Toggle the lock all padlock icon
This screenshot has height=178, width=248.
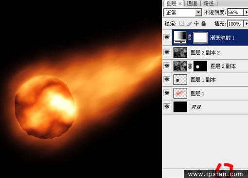pyautogui.click(x=204, y=23)
